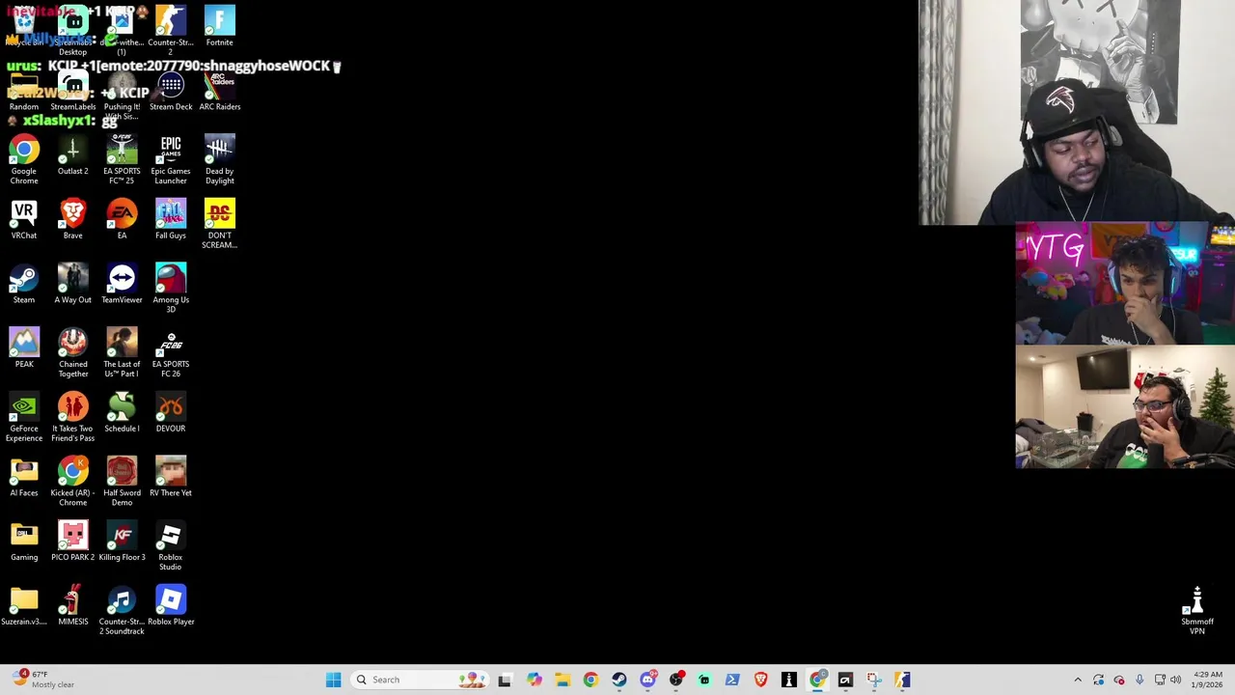Launch the Steam desktop shortcut
The width and height of the screenshot is (1235, 695).
tap(24, 285)
